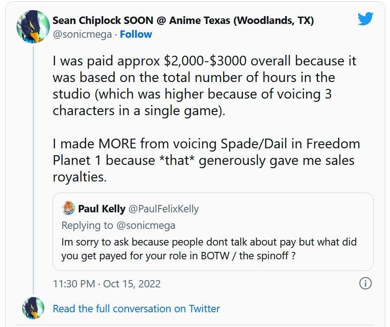Open the tweet info icon
Screen dimensions: 390x327
(x=365, y=283)
